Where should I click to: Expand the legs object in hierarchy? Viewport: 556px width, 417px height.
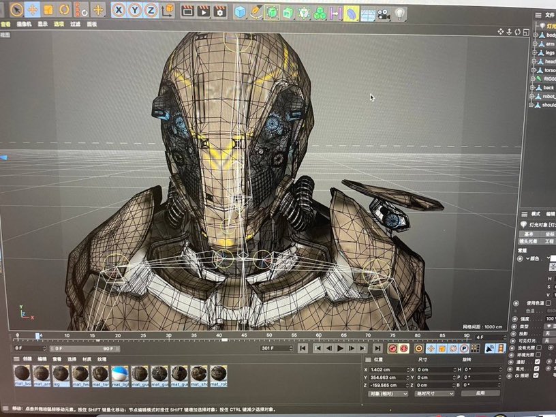pyautogui.click(x=535, y=53)
